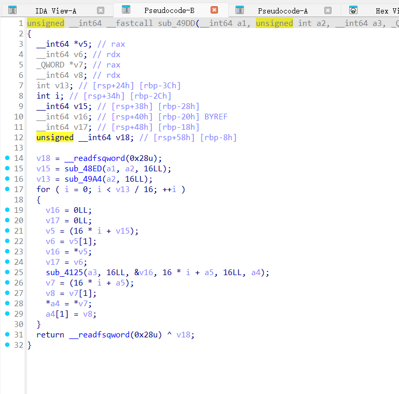Viewport: 399px width, 394px height.
Task: Click function call sub_48ED on line 15
Action: click(x=83, y=169)
